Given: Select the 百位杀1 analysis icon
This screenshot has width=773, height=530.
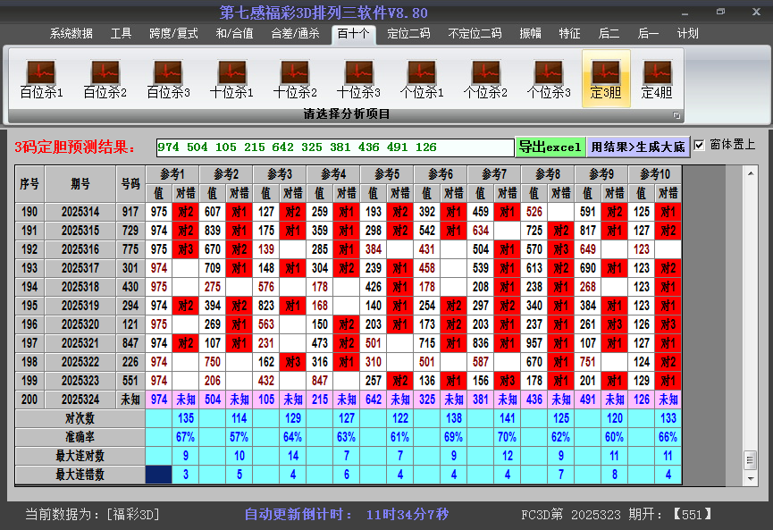Looking at the screenshot, I should click(41, 79).
